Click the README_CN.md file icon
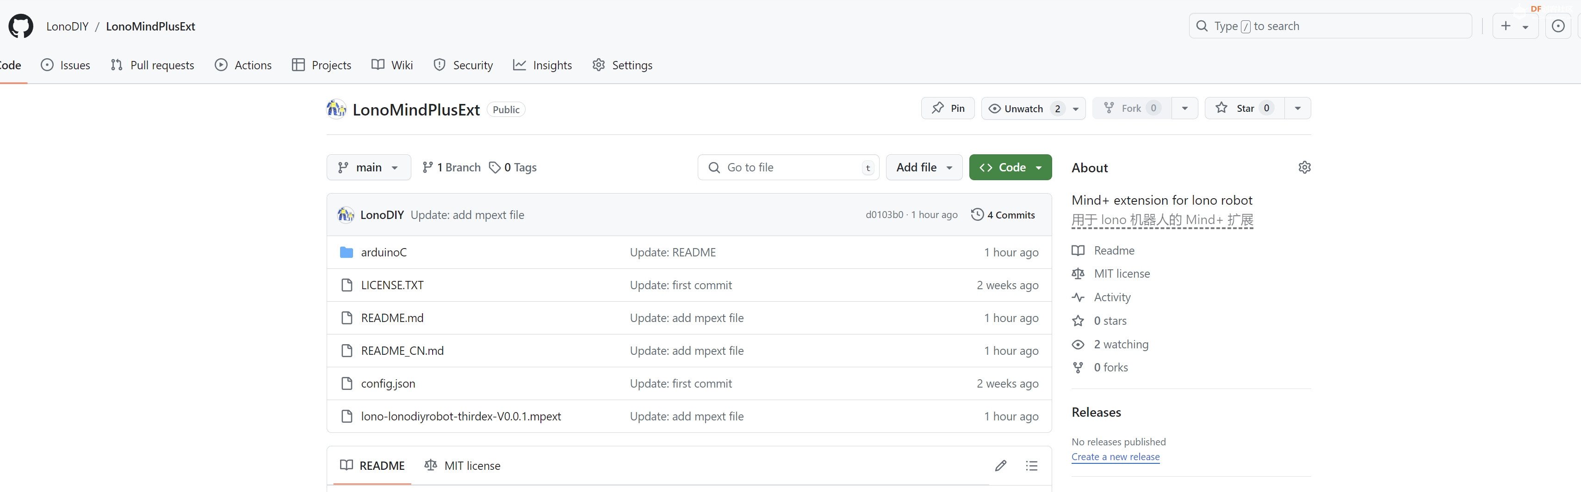 [x=347, y=351]
